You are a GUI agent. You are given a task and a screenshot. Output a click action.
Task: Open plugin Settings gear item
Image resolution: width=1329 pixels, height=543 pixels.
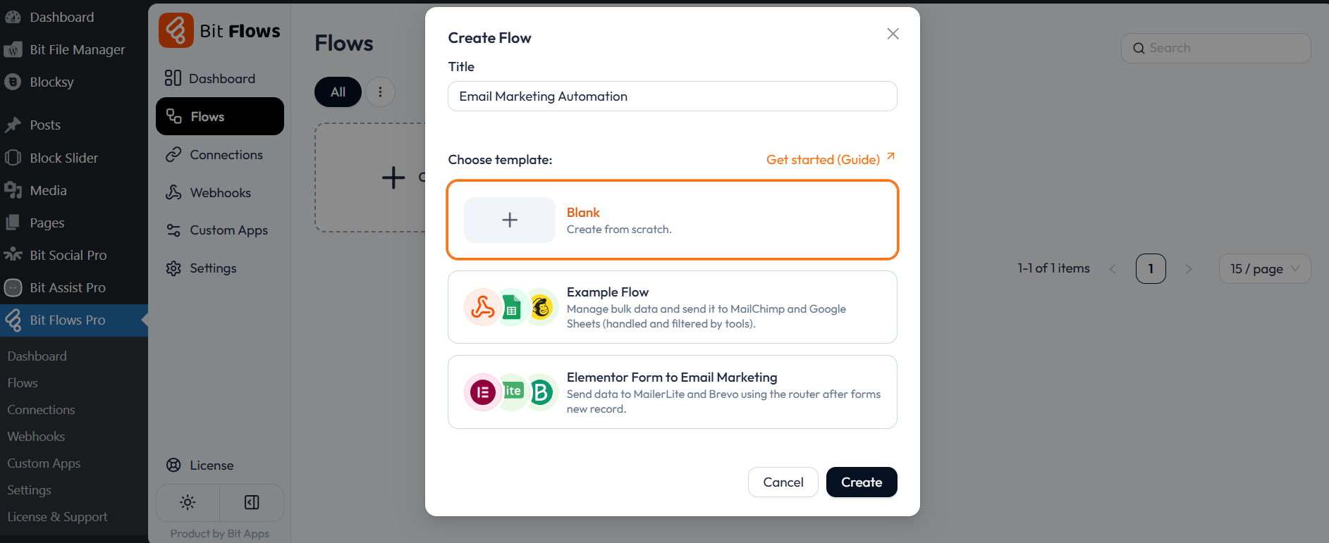[213, 268]
